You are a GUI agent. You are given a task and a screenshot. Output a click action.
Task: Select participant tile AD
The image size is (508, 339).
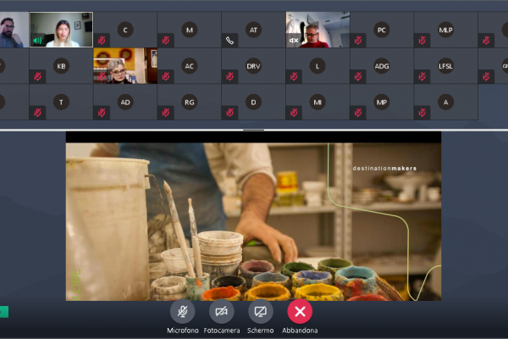[125, 103]
